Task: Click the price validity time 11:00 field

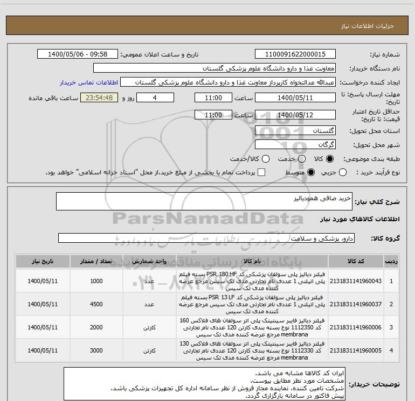Action: [213, 115]
